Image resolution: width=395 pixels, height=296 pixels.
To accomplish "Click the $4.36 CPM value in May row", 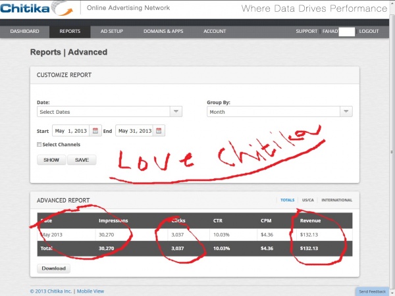I will (x=267, y=235).
